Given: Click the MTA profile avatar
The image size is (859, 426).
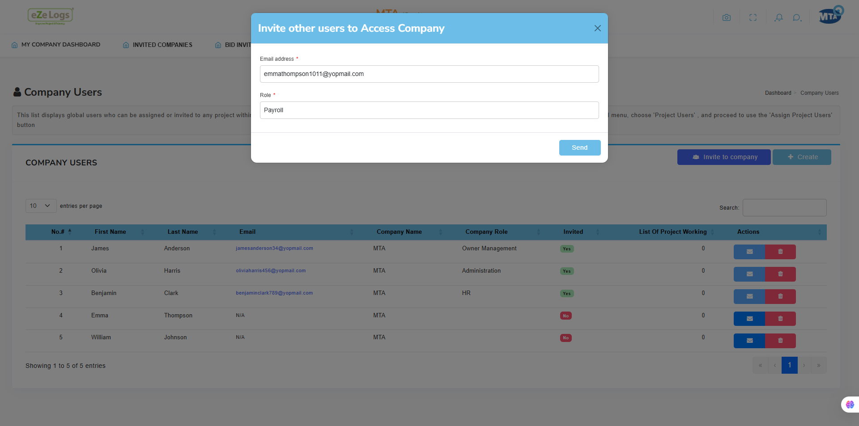Looking at the screenshot, I should [830, 15].
